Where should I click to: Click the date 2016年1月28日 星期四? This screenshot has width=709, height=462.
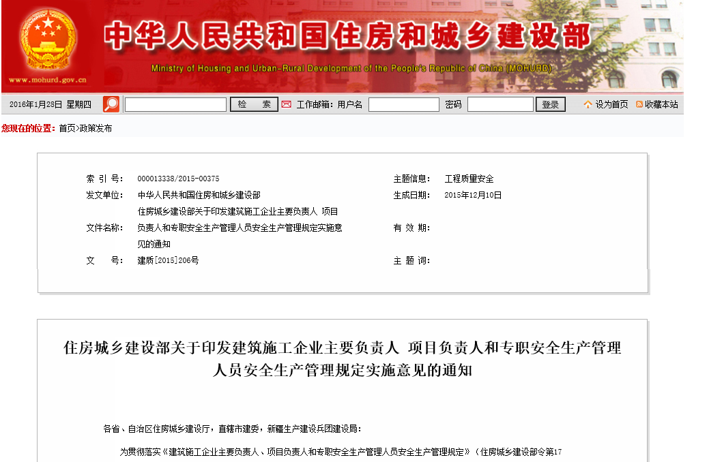pos(50,104)
